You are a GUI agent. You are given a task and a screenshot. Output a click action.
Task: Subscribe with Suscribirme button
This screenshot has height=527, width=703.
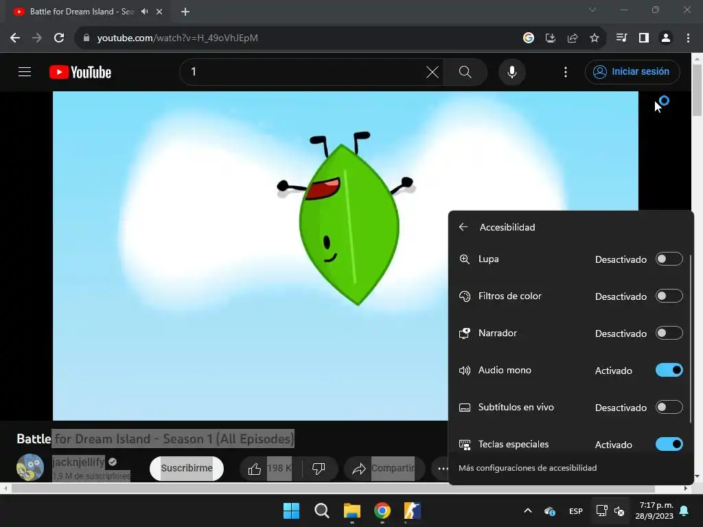pos(187,468)
